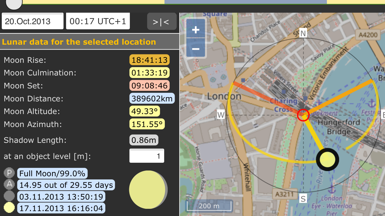The height and width of the screenshot is (216, 385).
Task: Zoom out the map with minus button
Action: [x=196, y=48]
